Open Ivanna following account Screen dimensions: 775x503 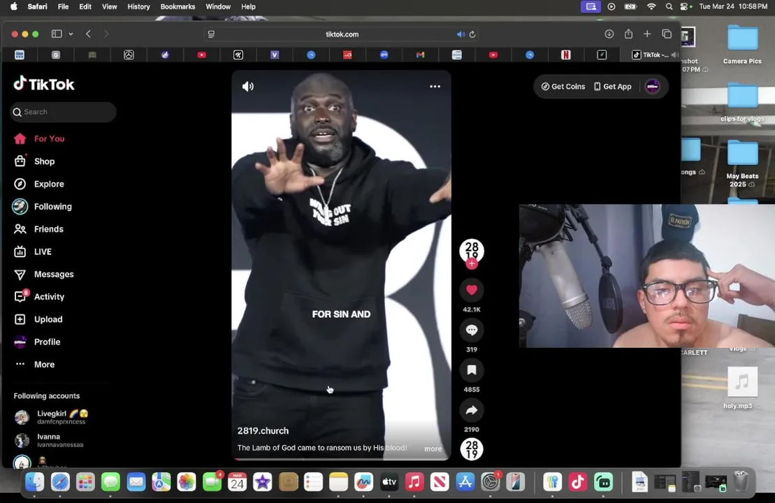48,440
